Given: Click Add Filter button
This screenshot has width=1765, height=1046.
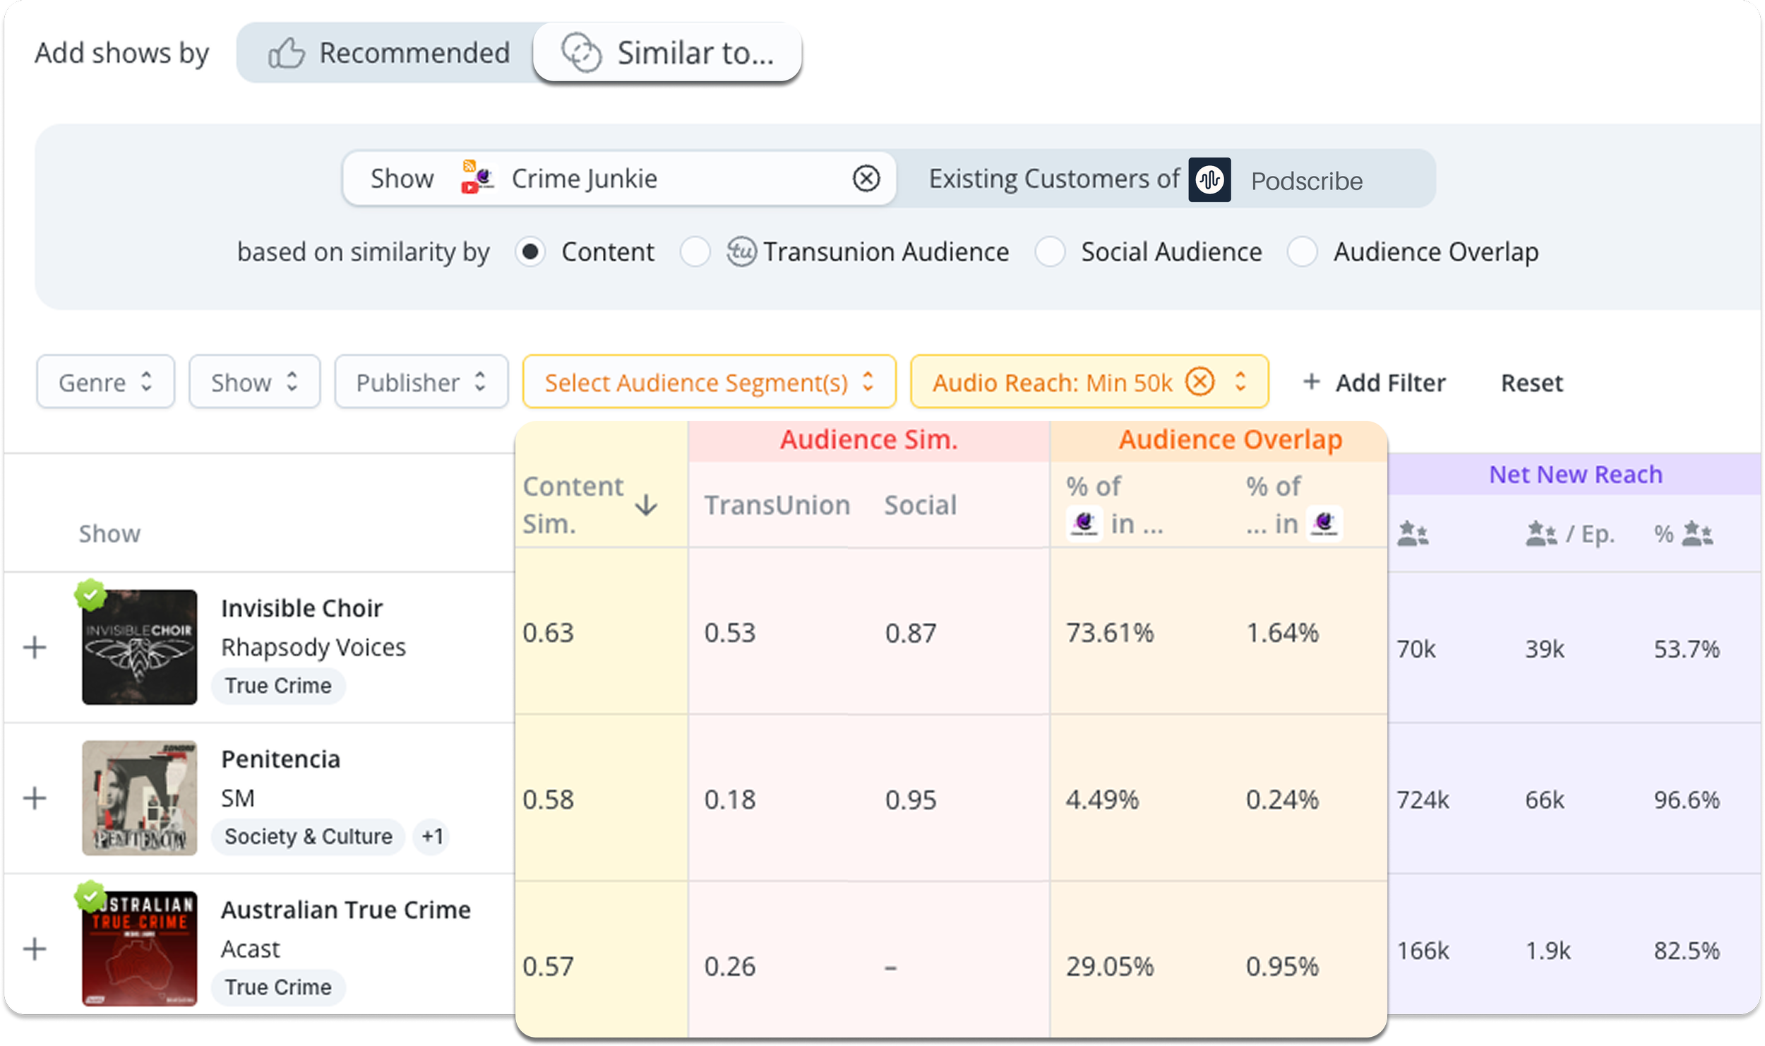Looking at the screenshot, I should (1374, 382).
